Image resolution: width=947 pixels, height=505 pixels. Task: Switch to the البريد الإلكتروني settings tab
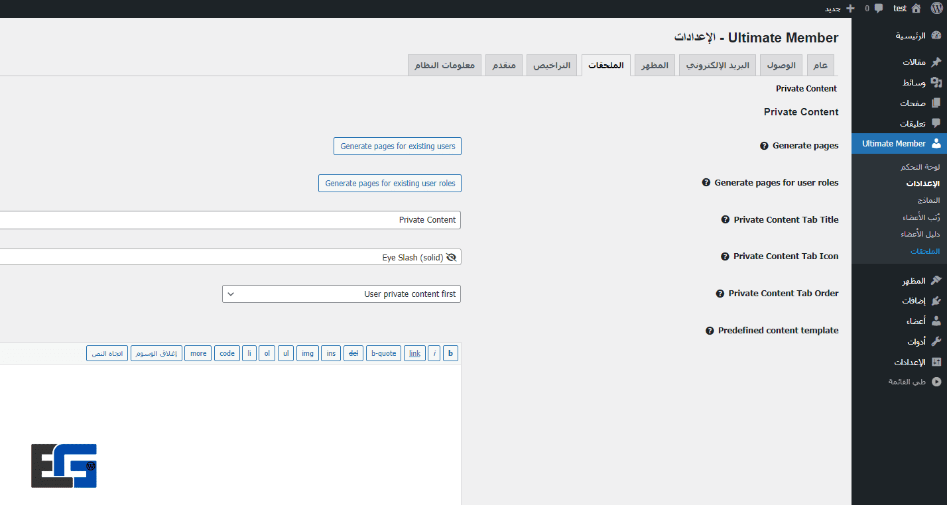(x=717, y=66)
